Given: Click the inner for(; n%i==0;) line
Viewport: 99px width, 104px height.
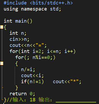Looking at the screenshot, I should [x=35, y=57].
